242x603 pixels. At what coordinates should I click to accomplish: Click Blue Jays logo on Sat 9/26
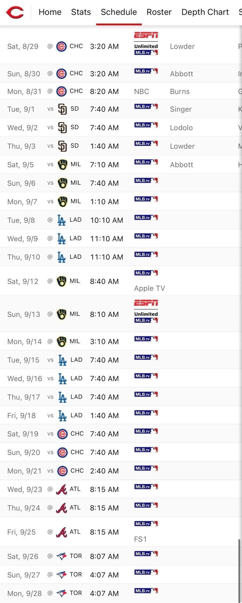click(x=62, y=556)
